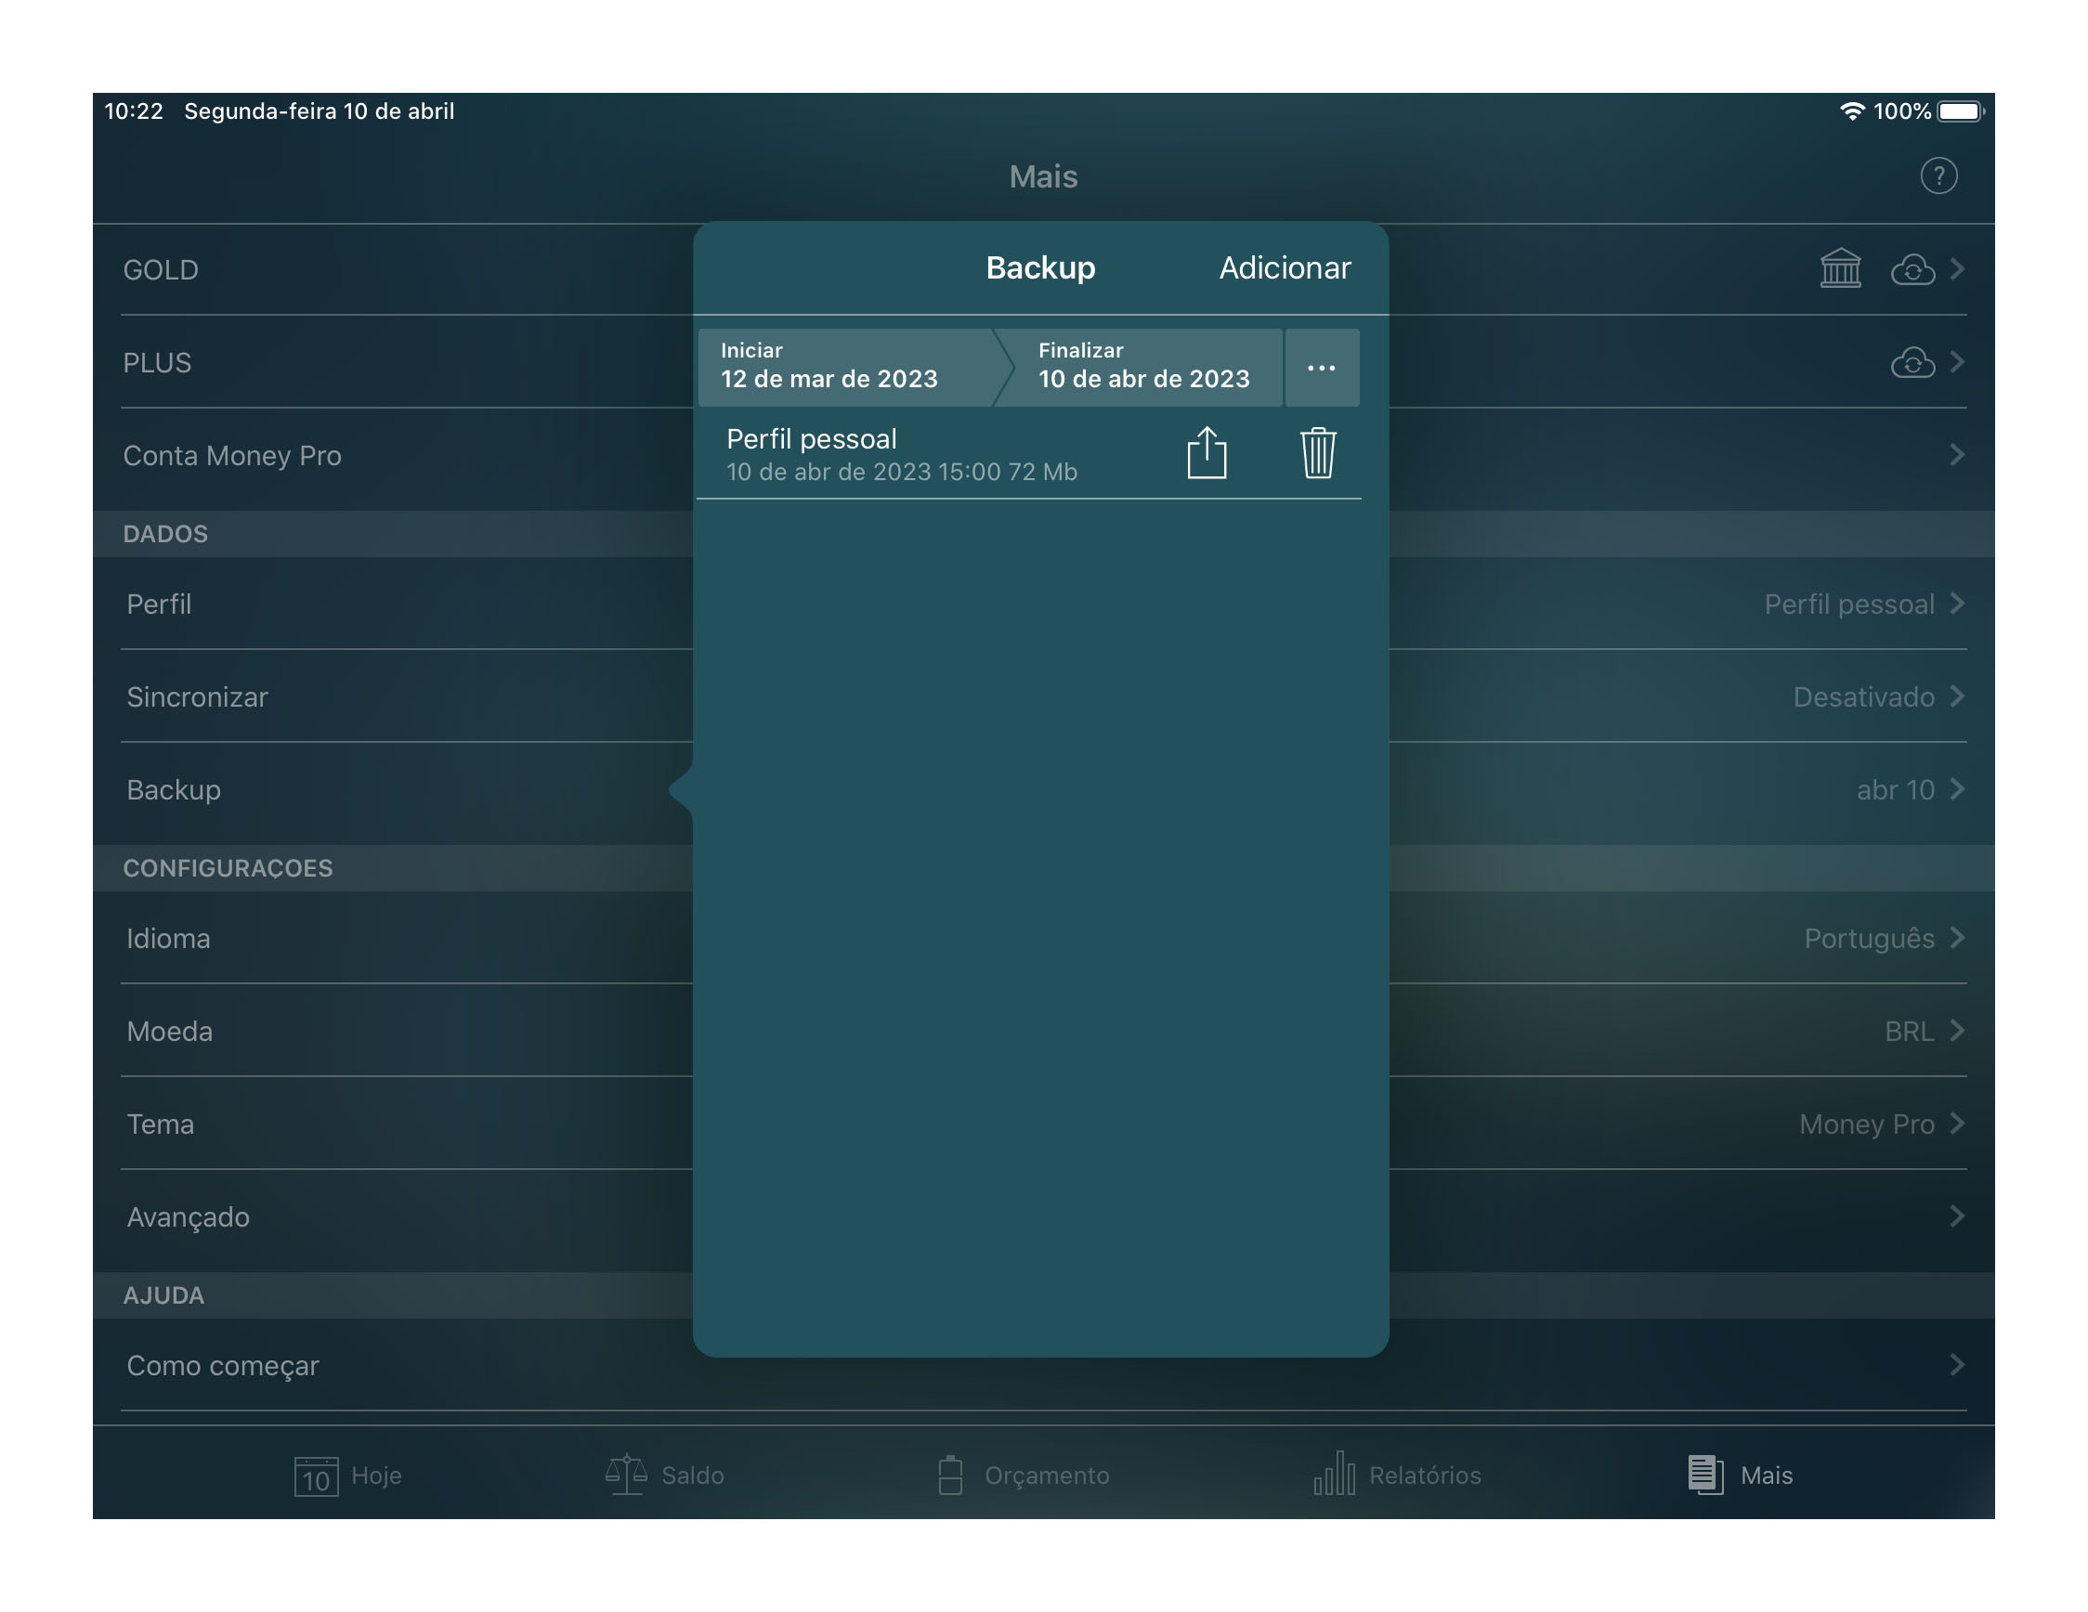2088x1612 pixels.
Task: Click the Hoje tab icon at bottom
Action: click(x=313, y=1473)
